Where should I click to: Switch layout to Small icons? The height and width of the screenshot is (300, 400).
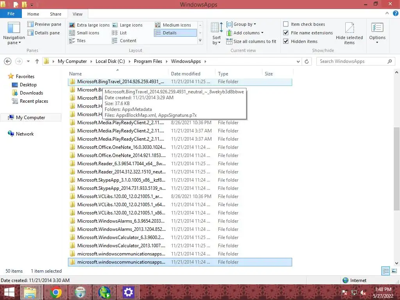(x=84, y=33)
